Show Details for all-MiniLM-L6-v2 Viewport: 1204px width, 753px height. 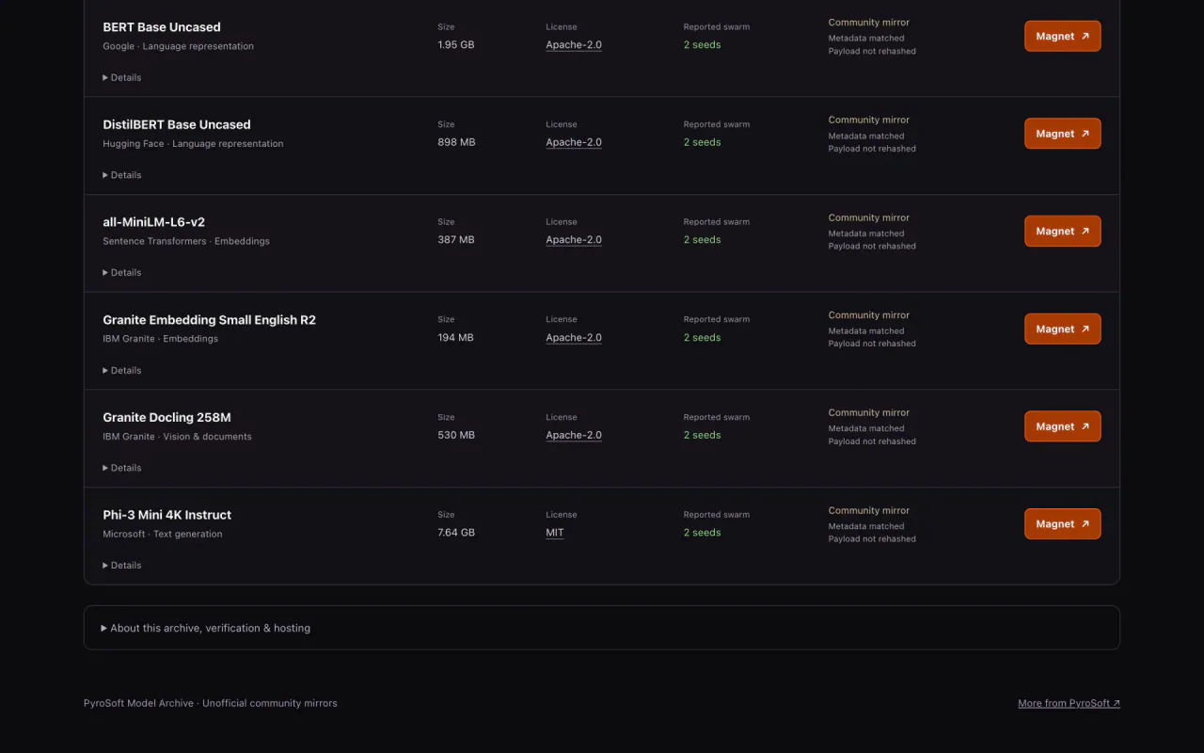[122, 273]
